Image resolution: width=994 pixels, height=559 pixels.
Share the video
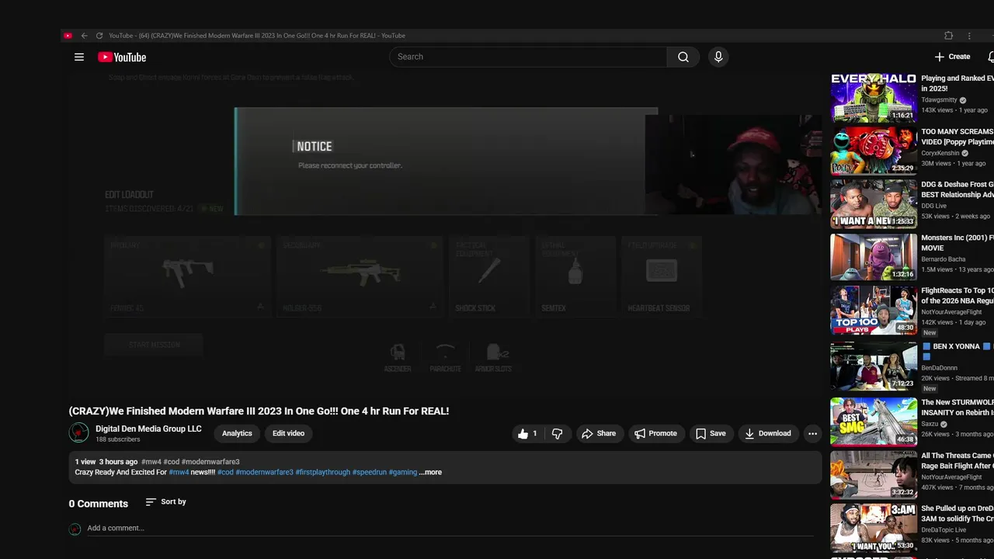599,434
